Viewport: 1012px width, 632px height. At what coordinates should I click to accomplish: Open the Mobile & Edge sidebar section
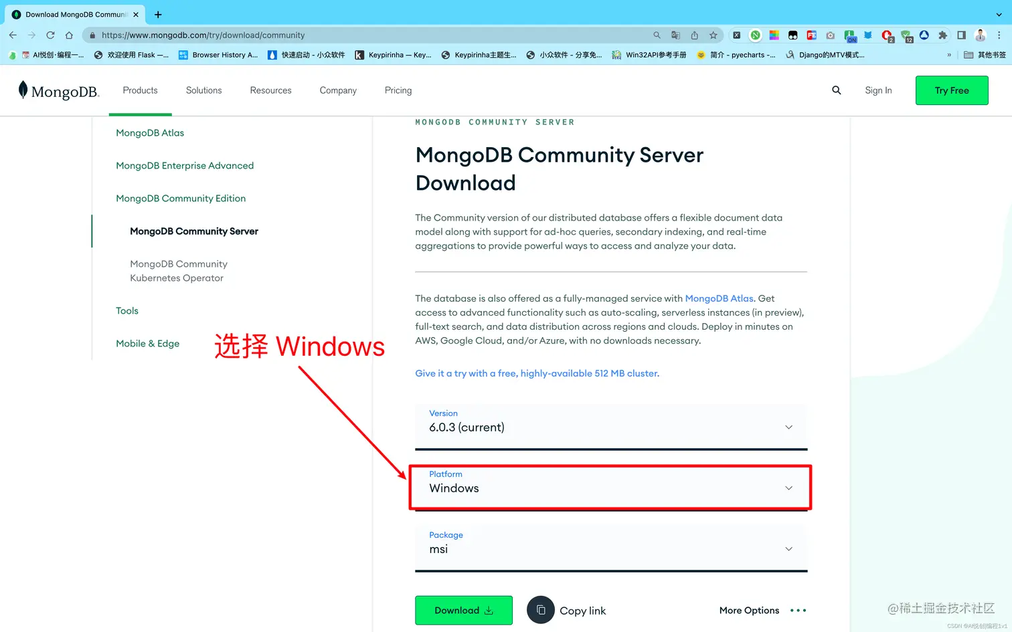[147, 343]
